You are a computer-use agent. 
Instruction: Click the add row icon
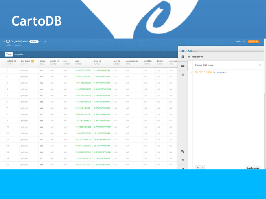pyautogui.click(x=183, y=160)
